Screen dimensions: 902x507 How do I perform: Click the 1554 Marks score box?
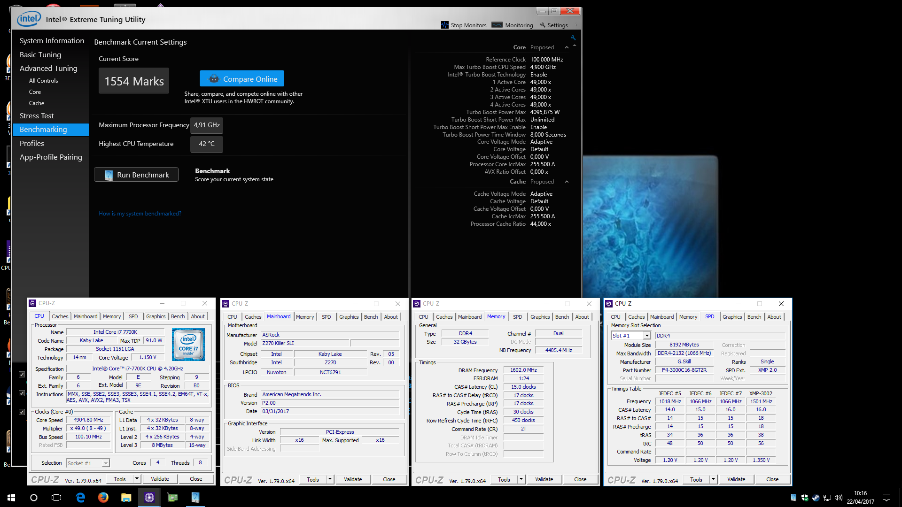click(134, 81)
